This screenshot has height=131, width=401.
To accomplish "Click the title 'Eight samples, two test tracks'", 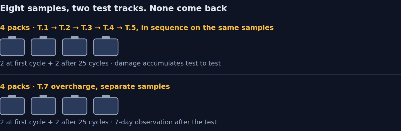I will [x=73, y=9].
